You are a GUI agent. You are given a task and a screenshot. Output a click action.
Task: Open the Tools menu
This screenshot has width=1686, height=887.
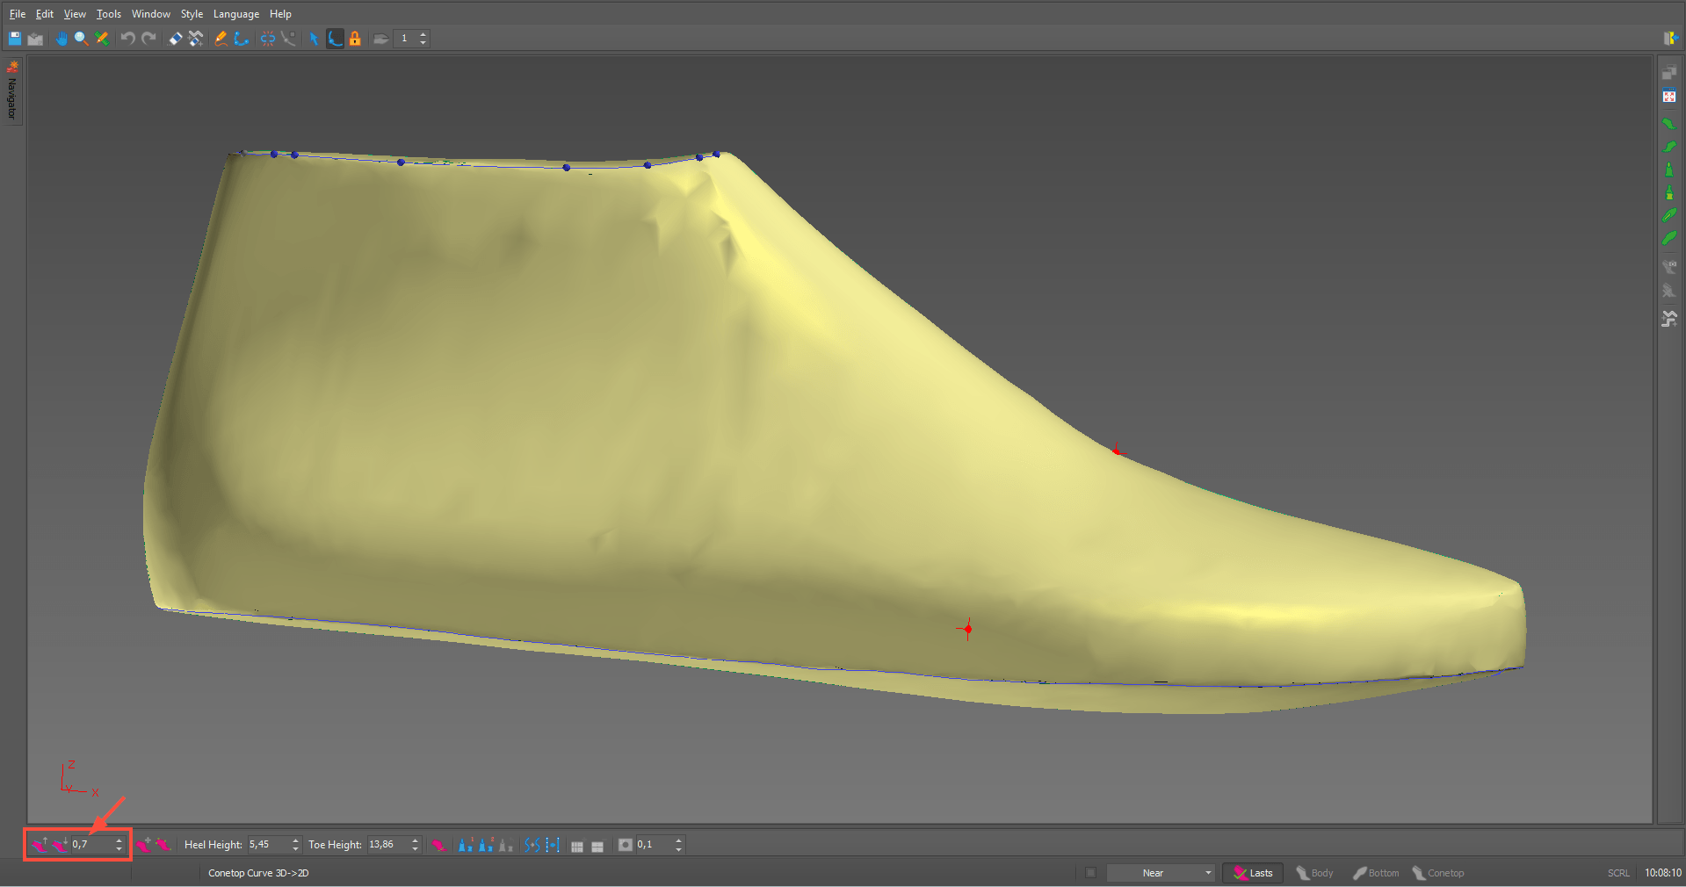click(109, 14)
